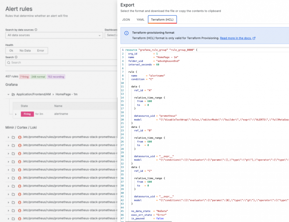Expand the sixth prometheus rules folder chevron
The width and height of the screenshot is (289, 222).
[8, 178]
